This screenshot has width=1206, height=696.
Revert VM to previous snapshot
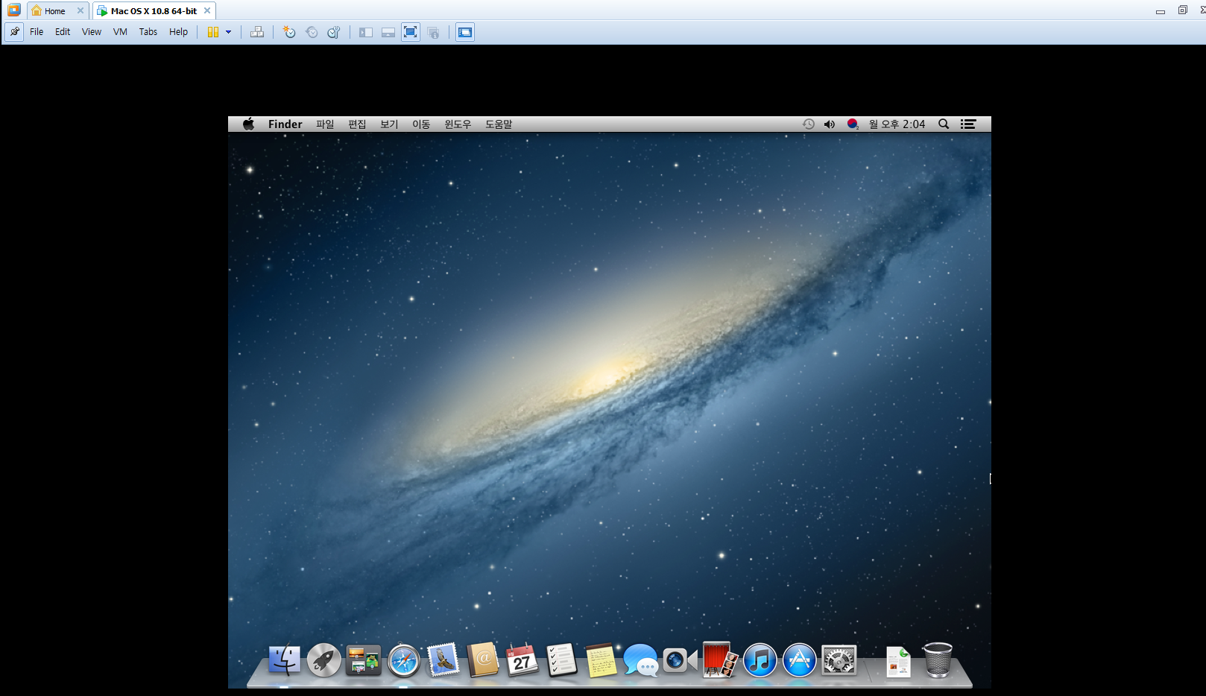coord(312,32)
